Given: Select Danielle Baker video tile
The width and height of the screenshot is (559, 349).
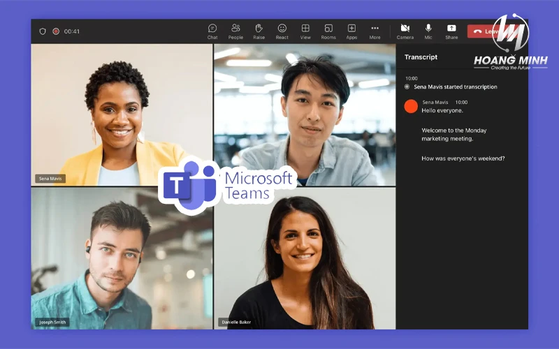Looking at the screenshot, I should click(x=305, y=258).
